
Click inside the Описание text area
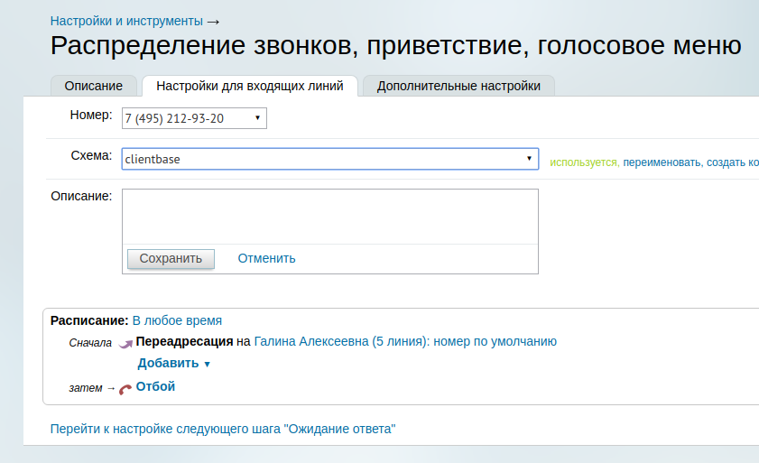click(329, 216)
